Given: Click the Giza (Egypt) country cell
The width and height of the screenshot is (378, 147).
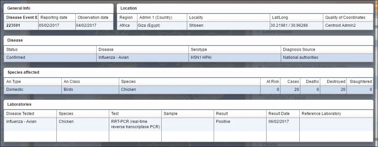Looking at the screenshot, I should click(162, 25).
